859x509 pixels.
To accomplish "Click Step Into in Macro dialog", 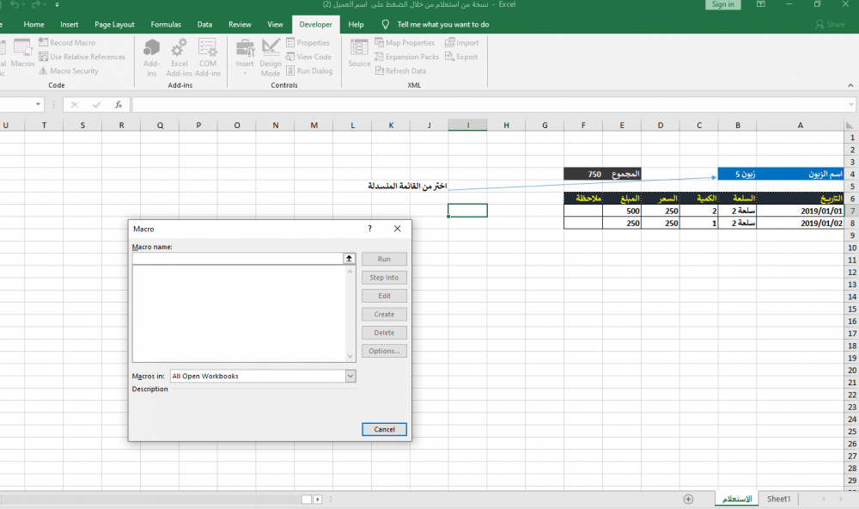I will coord(384,278).
